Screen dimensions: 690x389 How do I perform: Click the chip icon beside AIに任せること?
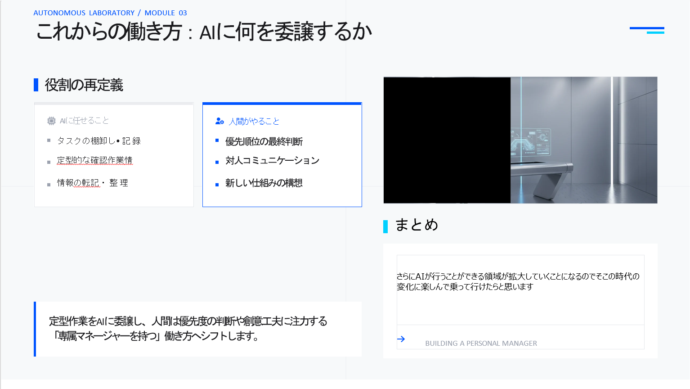(51, 121)
